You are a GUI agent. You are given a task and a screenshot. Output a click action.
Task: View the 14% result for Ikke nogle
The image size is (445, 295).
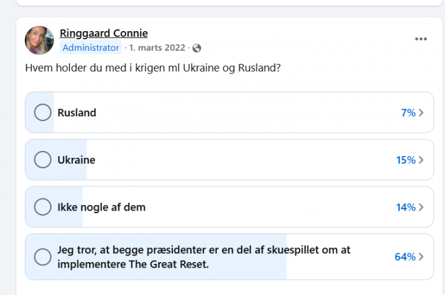(406, 207)
